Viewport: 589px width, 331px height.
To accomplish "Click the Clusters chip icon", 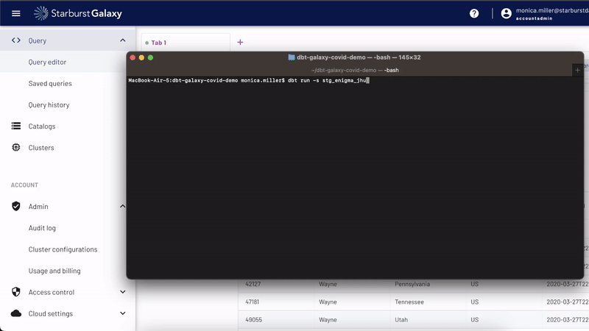I will [x=15, y=148].
